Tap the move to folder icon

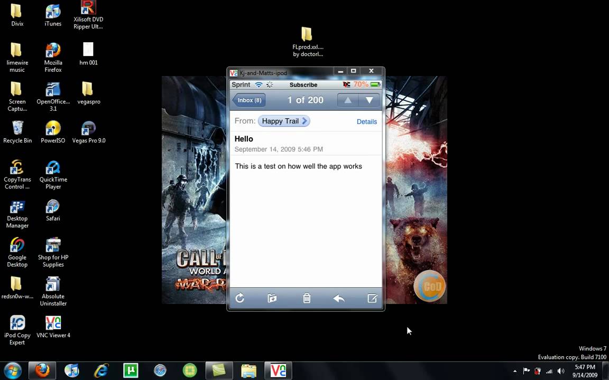272,298
